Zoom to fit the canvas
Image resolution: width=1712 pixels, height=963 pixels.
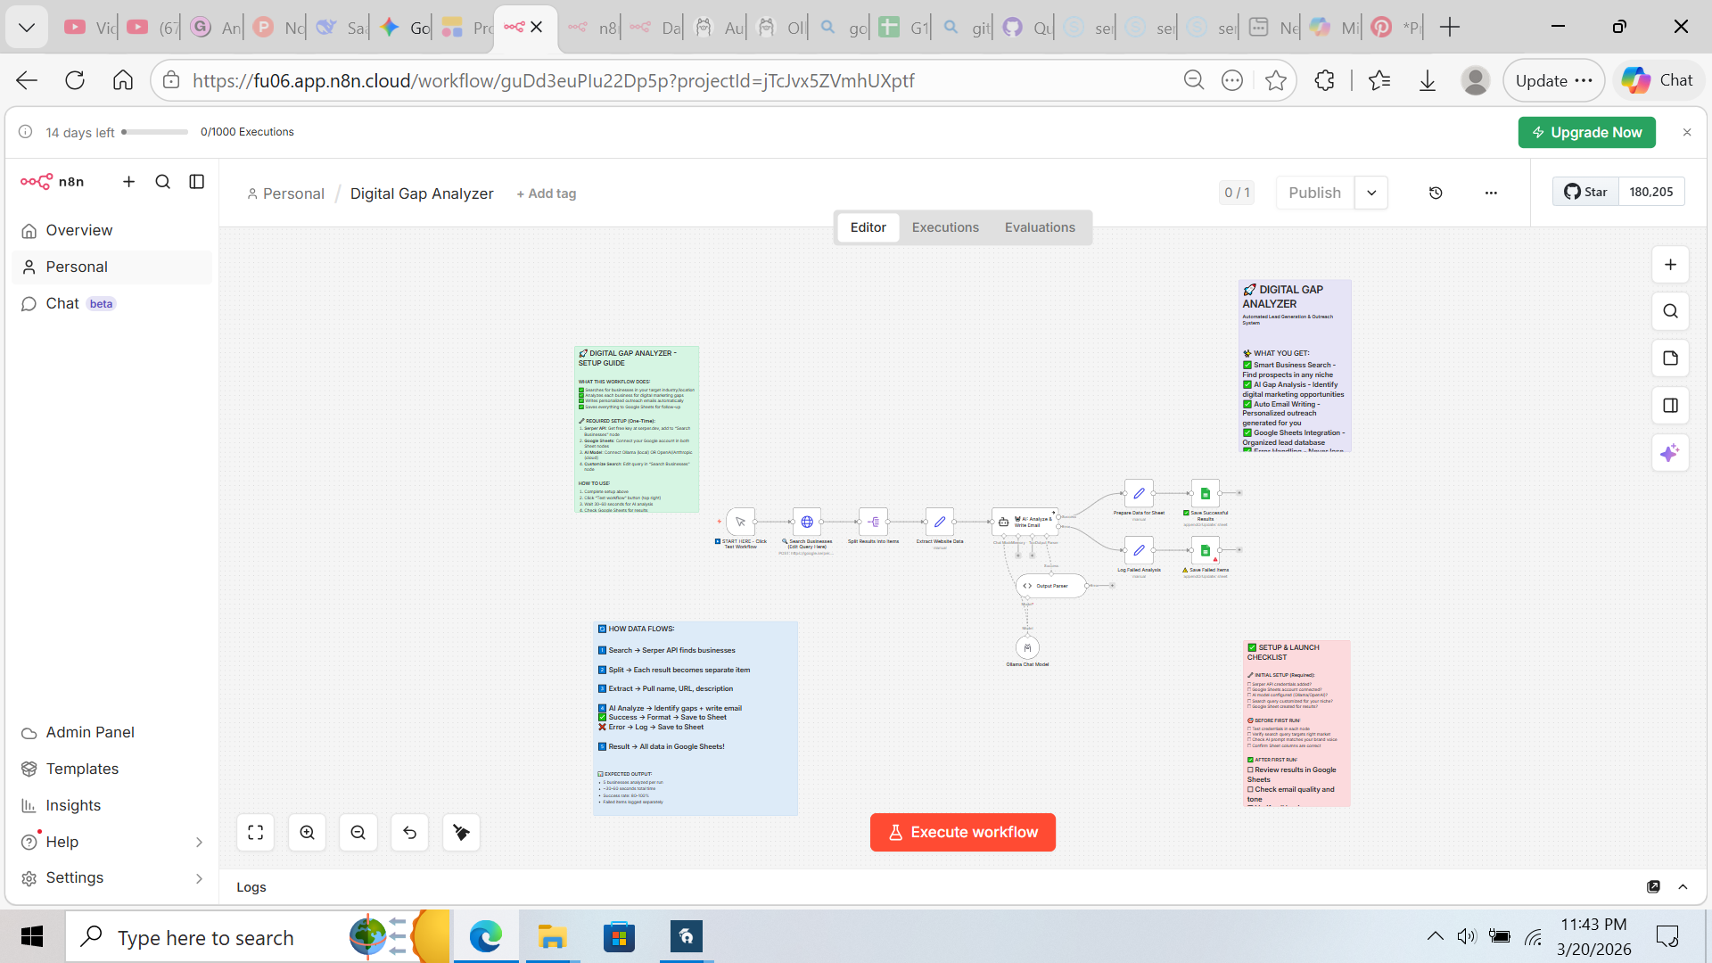coord(256,832)
